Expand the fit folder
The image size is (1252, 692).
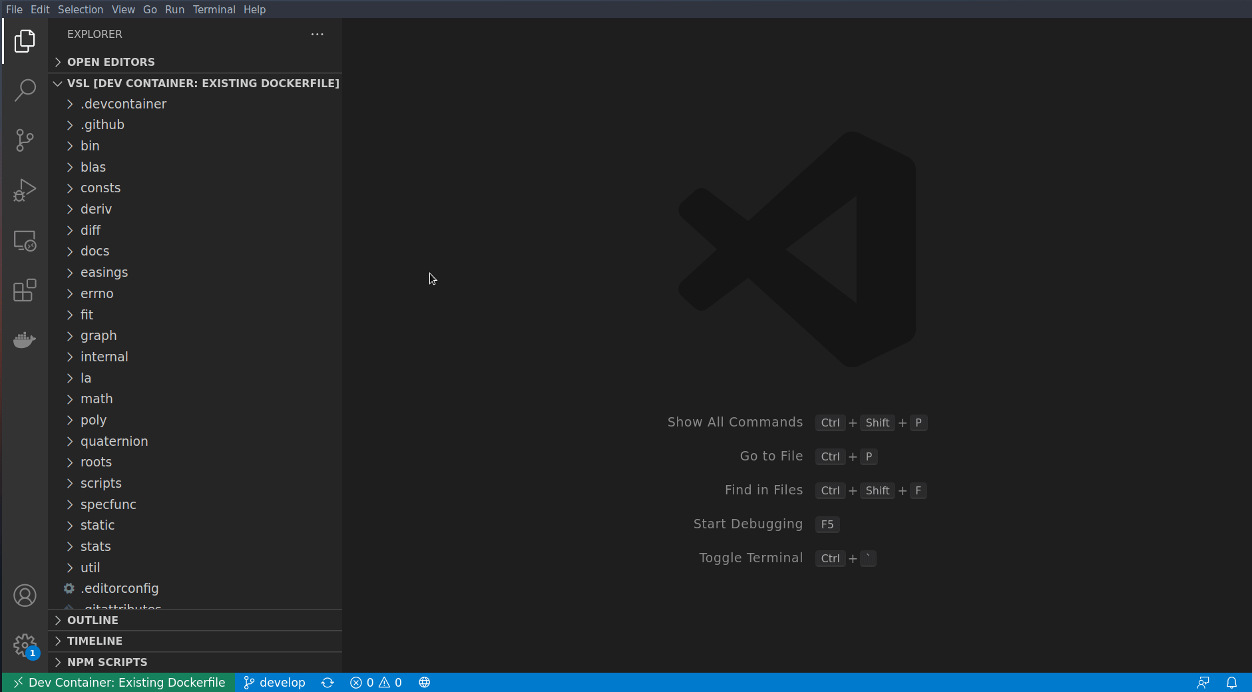pos(195,315)
